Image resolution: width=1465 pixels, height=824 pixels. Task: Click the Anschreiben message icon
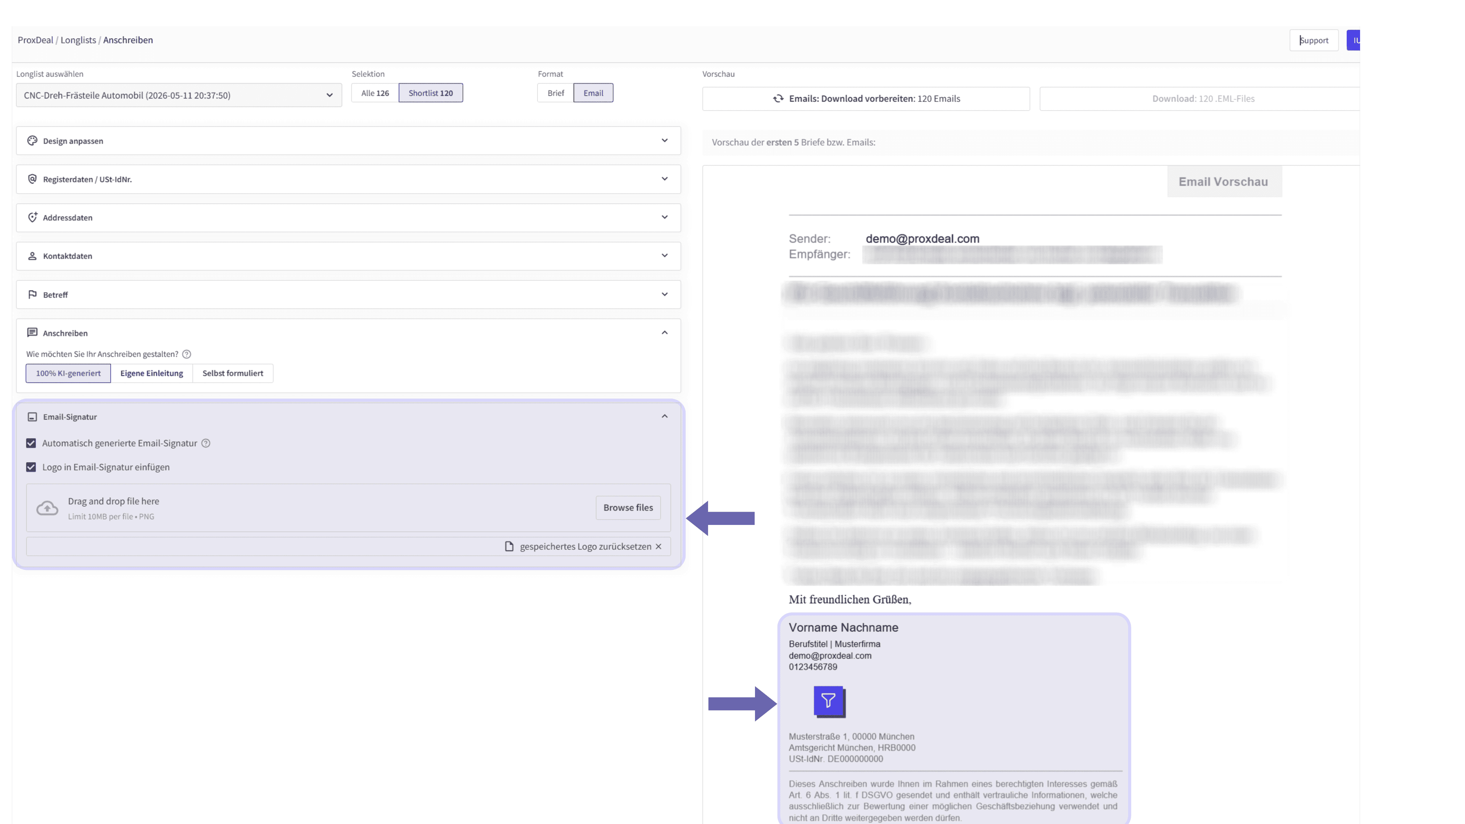click(x=32, y=333)
